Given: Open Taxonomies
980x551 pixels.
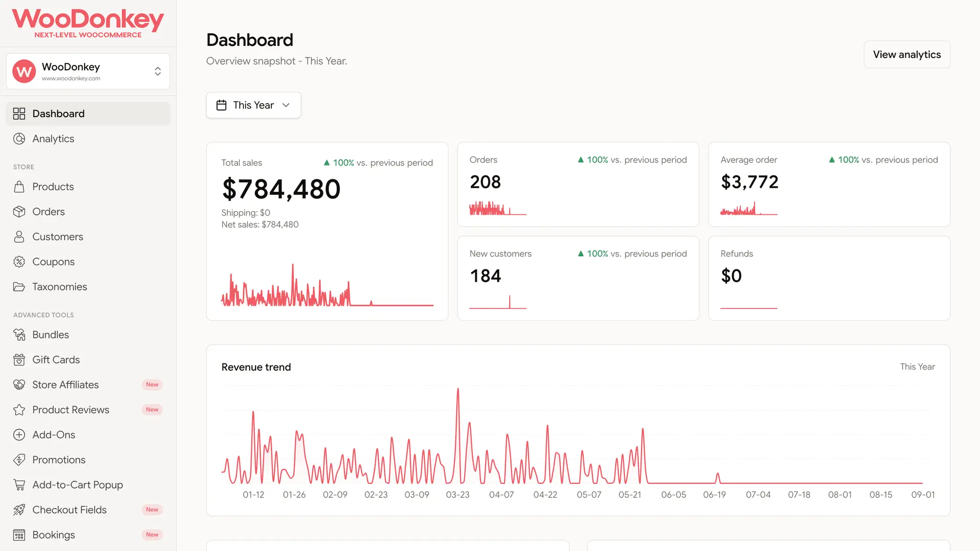Looking at the screenshot, I should pos(88,287).
